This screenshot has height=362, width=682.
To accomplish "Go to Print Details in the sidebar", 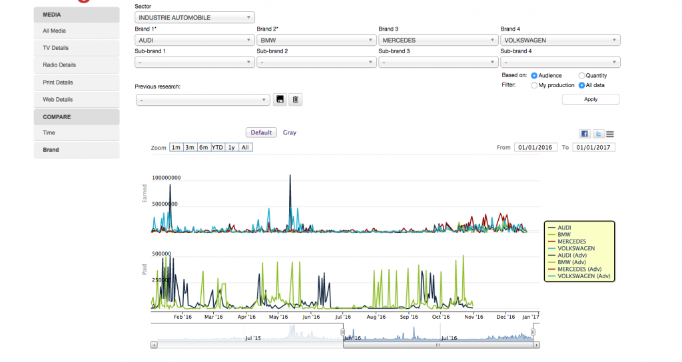I will point(77,83).
